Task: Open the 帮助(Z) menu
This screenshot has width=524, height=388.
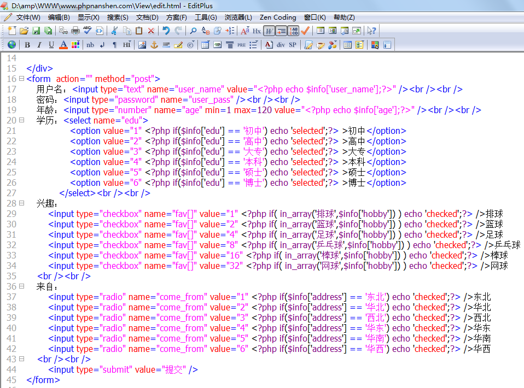Action: (x=344, y=17)
